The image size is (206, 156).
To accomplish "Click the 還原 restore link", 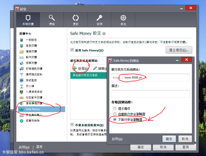I will 39,147.
